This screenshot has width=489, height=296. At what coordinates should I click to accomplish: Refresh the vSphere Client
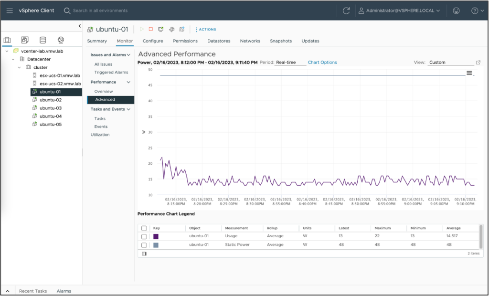point(345,10)
